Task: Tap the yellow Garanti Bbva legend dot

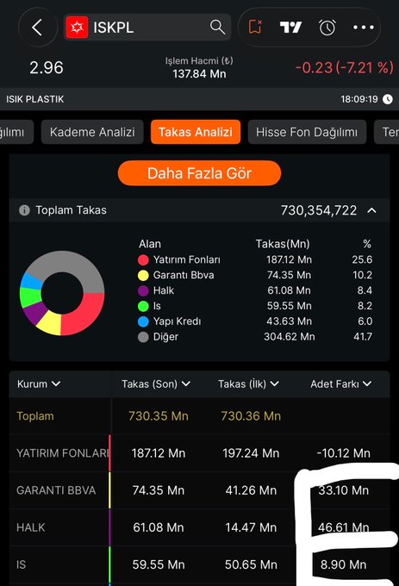Action: tap(143, 276)
